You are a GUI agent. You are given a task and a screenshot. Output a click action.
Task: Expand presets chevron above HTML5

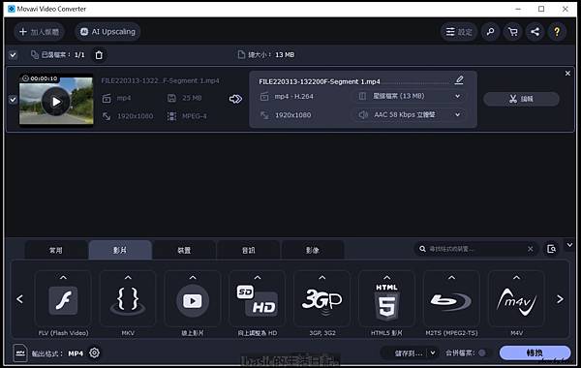point(386,277)
